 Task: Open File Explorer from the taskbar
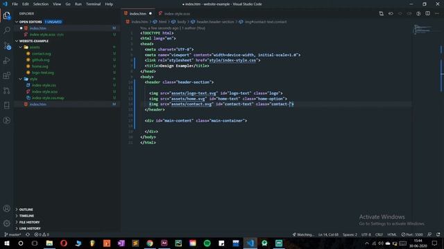pyautogui.click(x=49, y=243)
